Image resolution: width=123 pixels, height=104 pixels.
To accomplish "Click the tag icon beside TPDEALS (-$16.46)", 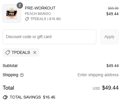I will click(27, 19).
